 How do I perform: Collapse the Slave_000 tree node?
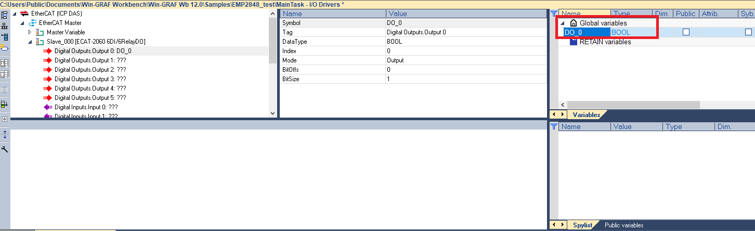(30, 42)
